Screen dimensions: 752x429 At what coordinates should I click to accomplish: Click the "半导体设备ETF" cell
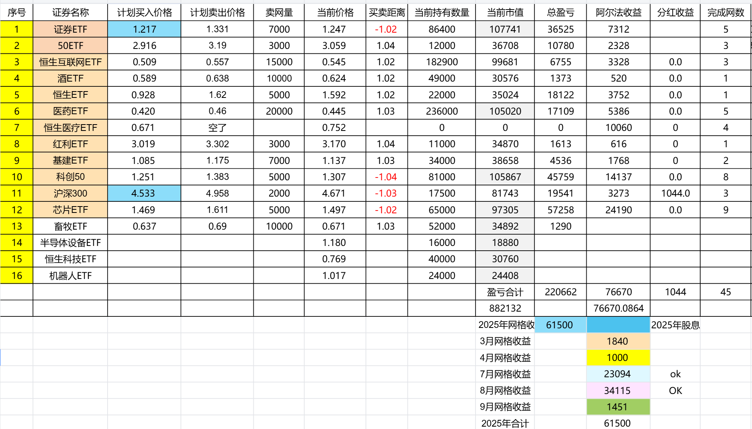[70, 243]
